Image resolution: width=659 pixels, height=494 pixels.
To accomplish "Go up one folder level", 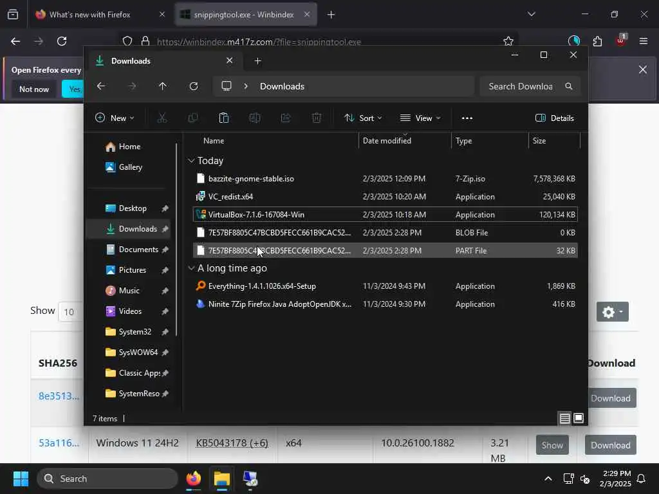I will [163, 86].
